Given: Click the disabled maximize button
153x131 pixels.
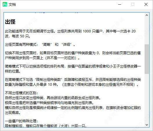Looking at the screenshot, I should 133,4.
